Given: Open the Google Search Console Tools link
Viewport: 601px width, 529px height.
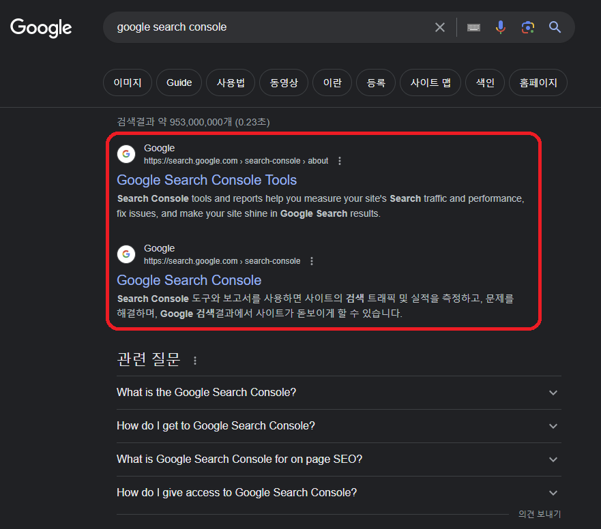Looking at the screenshot, I should tap(207, 180).
